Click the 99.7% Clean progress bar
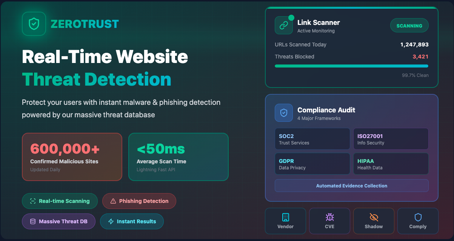Viewport: 454px width, 241px height. pyautogui.click(x=351, y=66)
